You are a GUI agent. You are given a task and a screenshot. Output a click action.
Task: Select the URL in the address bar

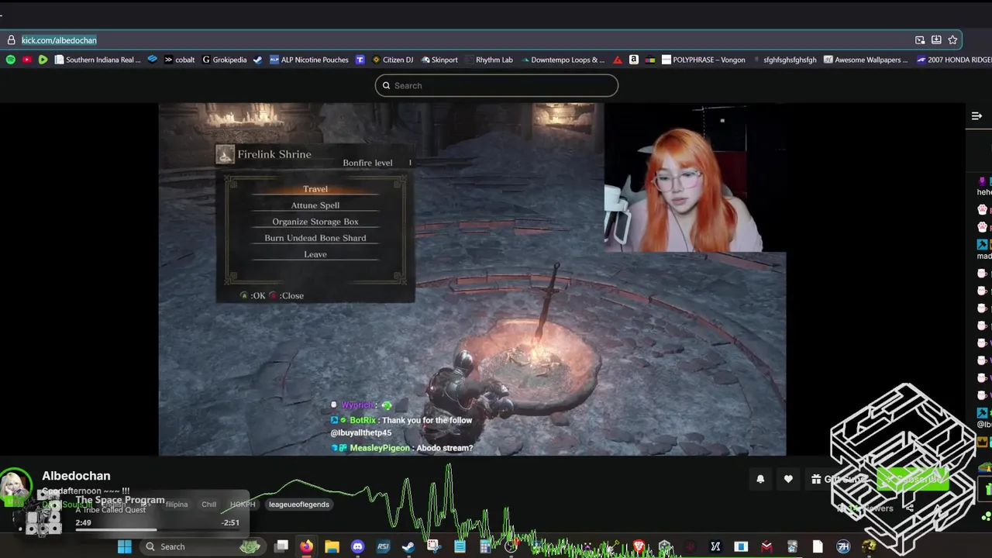click(59, 40)
